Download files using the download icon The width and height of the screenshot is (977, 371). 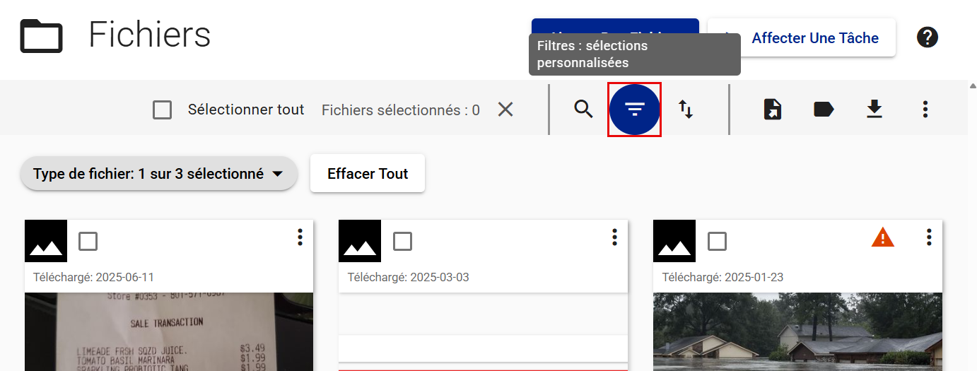point(874,110)
